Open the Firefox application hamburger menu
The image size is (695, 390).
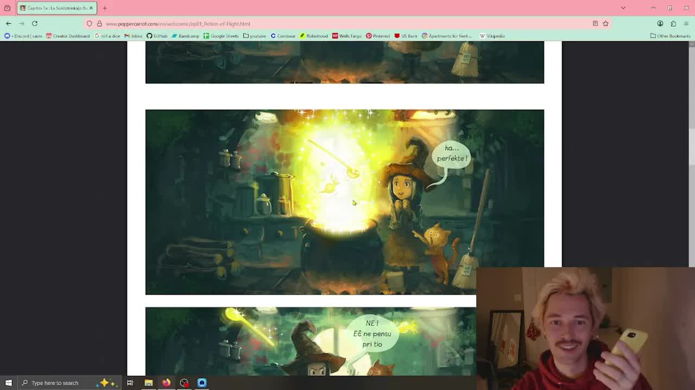click(x=686, y=24)
